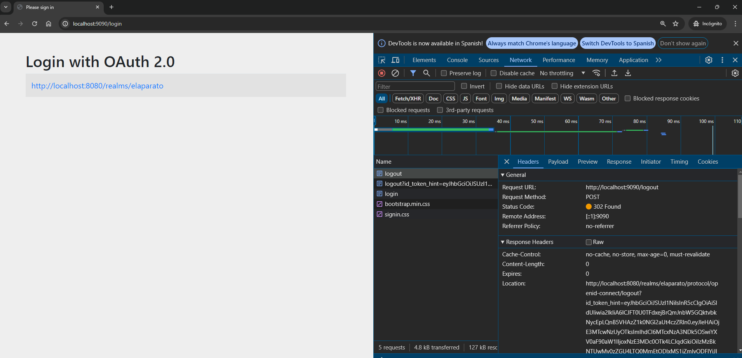Image resolution: width=742 pixels, height=358 pixels.
Task: Filter requests by Fetch/XHR
Action: pos(408,99)
